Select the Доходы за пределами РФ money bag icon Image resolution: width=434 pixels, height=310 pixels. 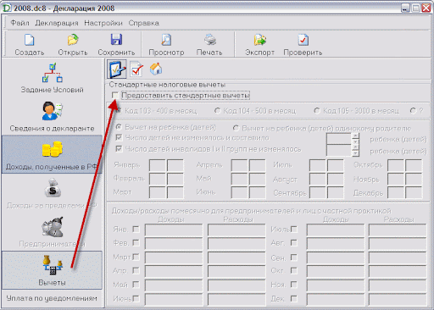53,187
